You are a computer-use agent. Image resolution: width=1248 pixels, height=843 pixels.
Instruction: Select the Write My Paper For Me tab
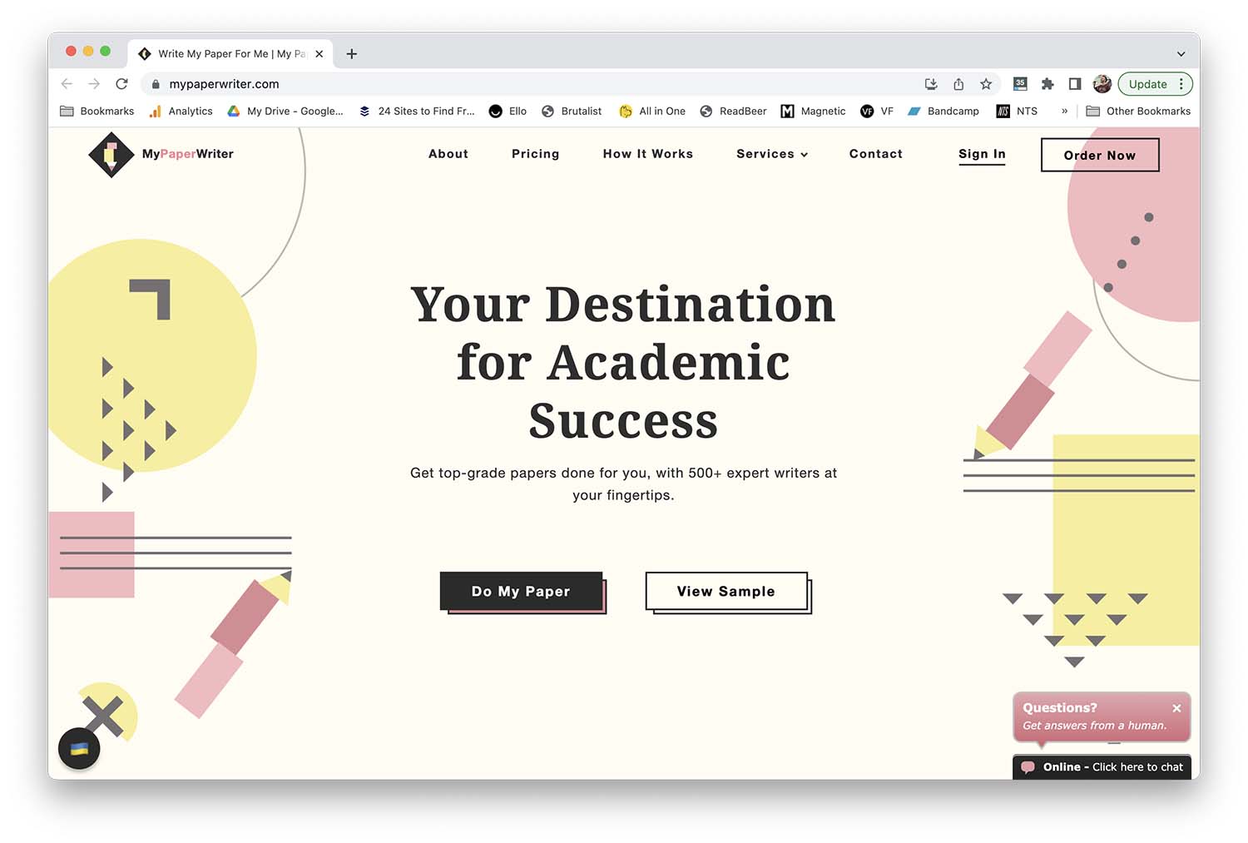[230, 54]
